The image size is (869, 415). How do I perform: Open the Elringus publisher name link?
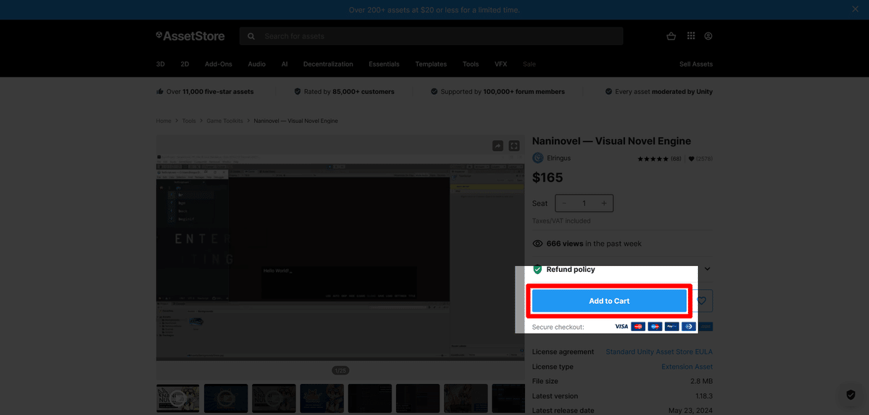point(559,158)
